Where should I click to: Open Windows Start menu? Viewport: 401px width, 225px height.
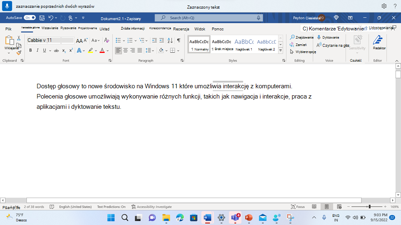(111, 218)
